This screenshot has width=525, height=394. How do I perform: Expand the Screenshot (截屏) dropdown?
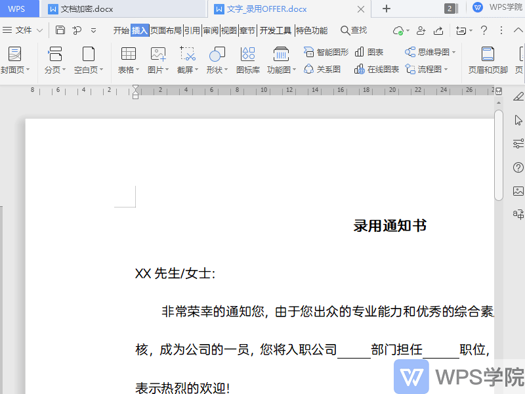coord(198,70)
